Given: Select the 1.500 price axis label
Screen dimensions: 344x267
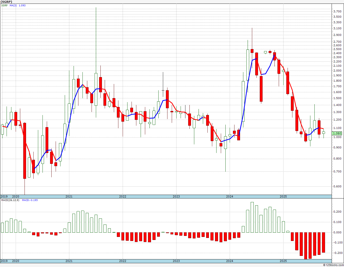Looking at the screenshot, I should [337, 98].
